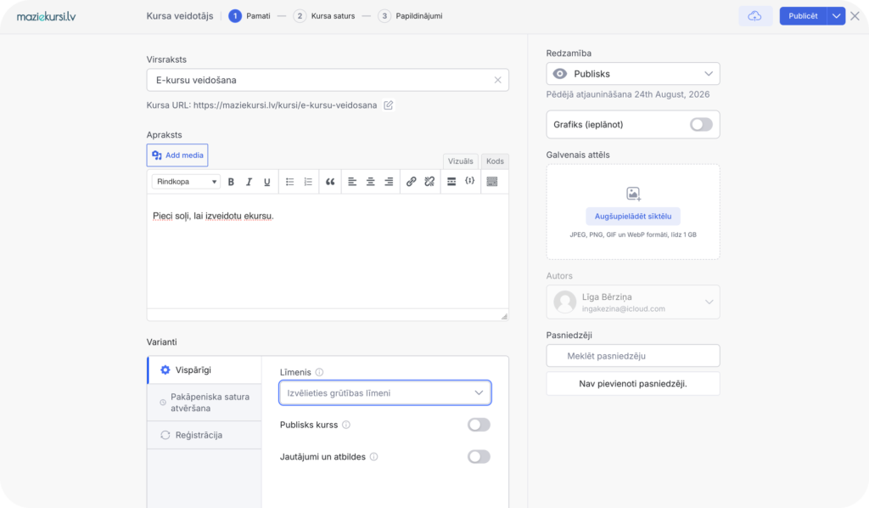Click into the Meklēt pasniedzēju search field
Viewport: 869px width, 508px height.
pos(633,356)
